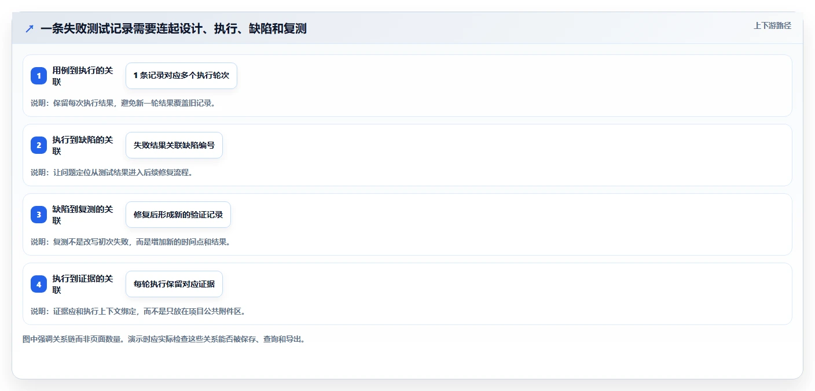Click the number 1 step badge

click(x=39, y=76)
